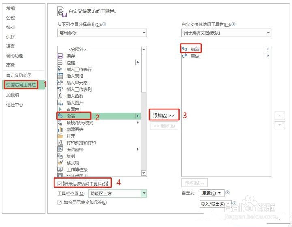Select the <分隔符> separator entry
The width and height of the screenshot is (292, 227).
(77, 49)
